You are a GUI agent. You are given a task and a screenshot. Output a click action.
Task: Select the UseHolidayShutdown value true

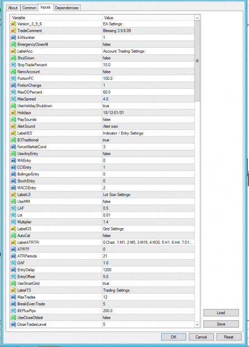tap(106, 106)
